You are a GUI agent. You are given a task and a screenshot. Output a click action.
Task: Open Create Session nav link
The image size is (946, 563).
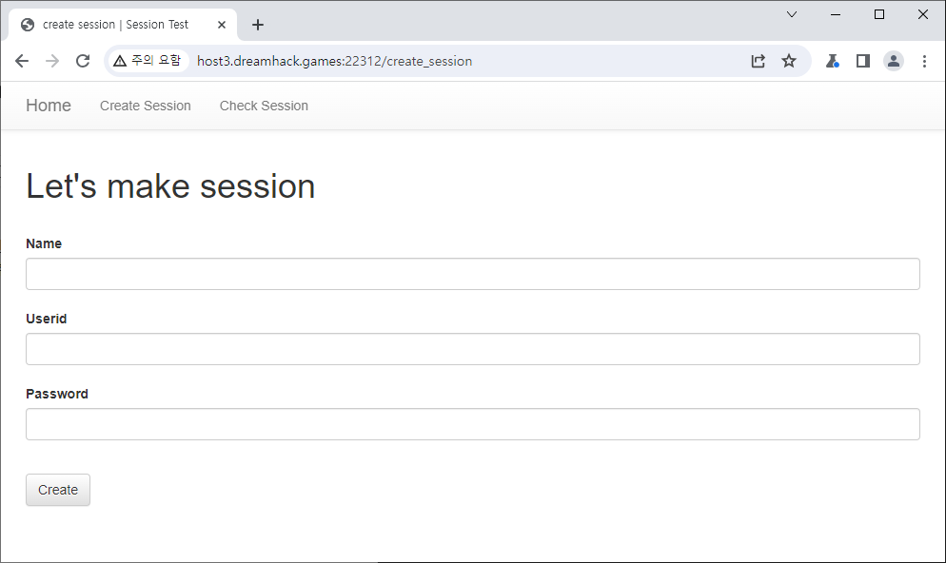(146, 106)
